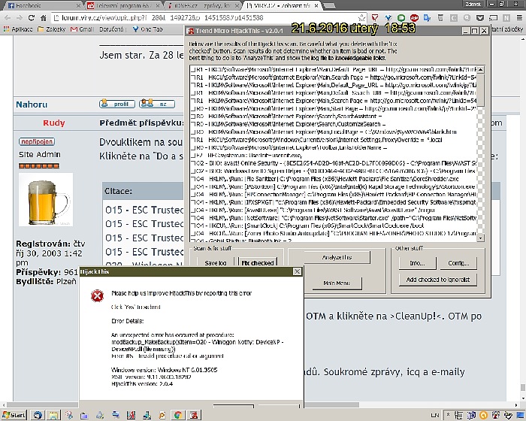
Task: Click the language indicator in the tray
Action: pyautogui.click(x=435, y=415)
